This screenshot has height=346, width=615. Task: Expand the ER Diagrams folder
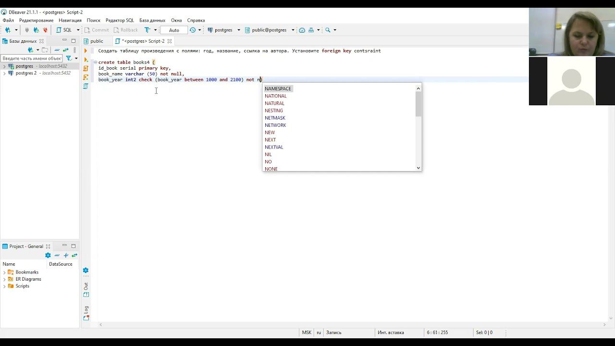point(4,279)
